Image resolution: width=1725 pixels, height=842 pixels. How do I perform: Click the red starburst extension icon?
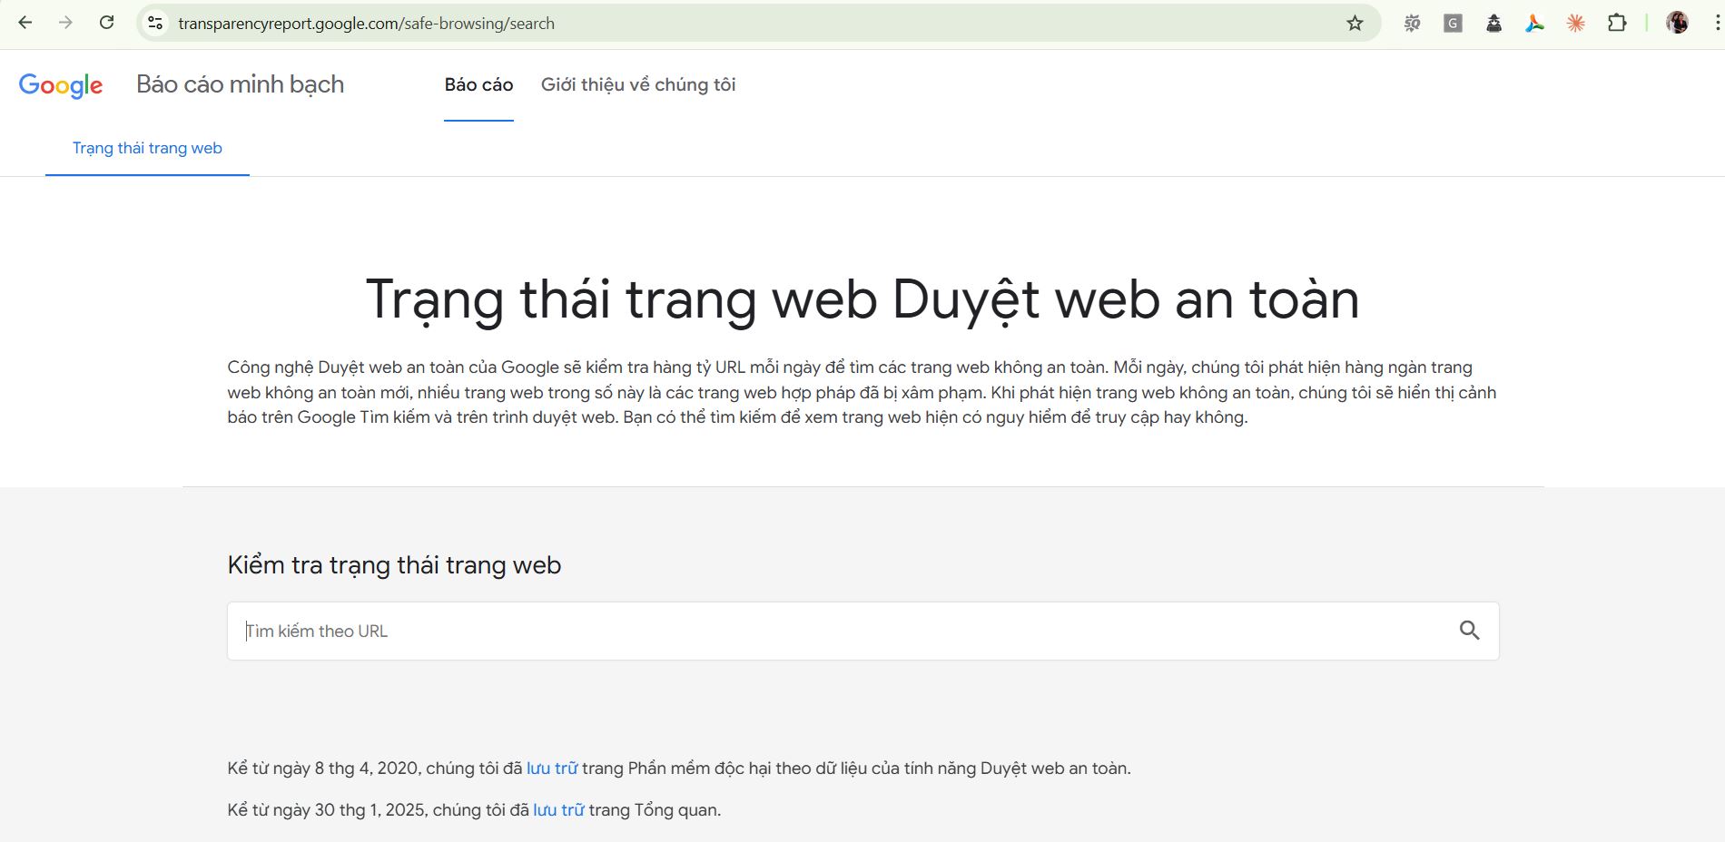pos(1575,23)
